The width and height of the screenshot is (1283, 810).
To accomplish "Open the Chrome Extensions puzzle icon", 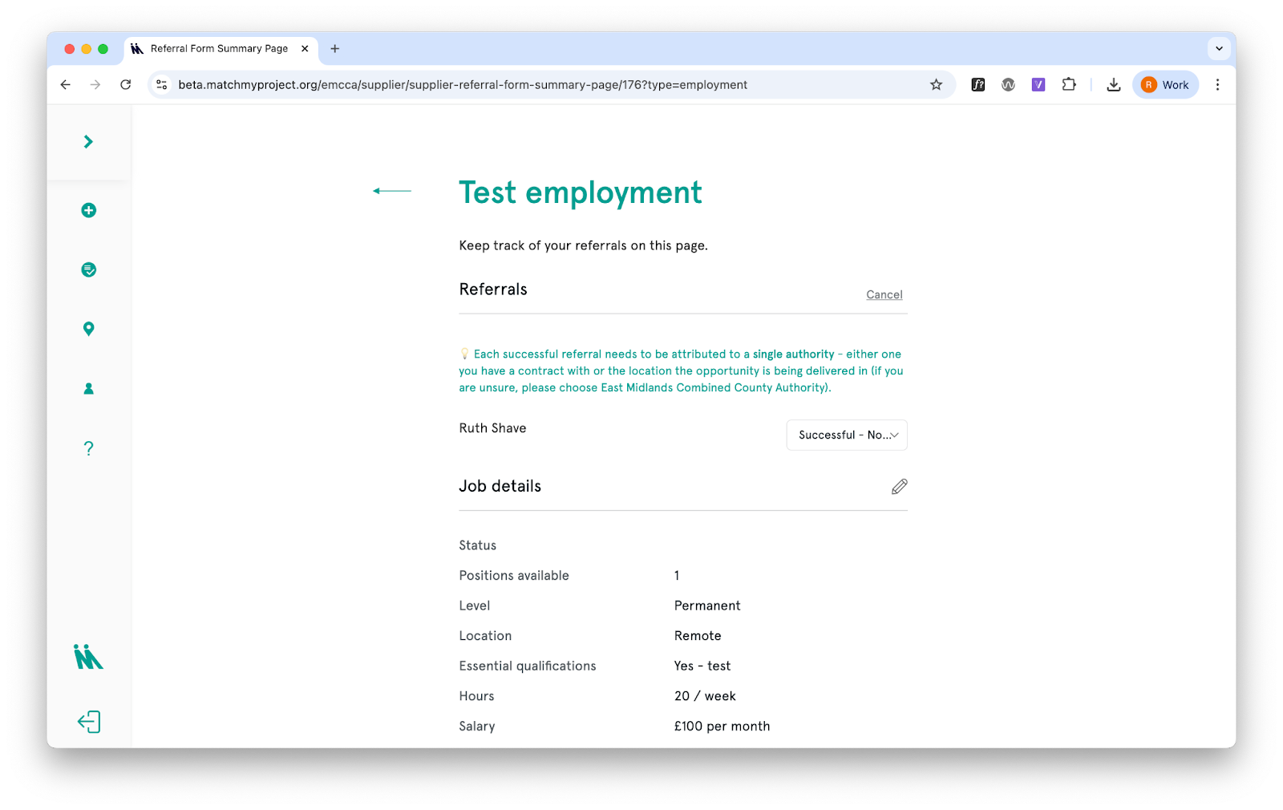I will [1069, 85].
